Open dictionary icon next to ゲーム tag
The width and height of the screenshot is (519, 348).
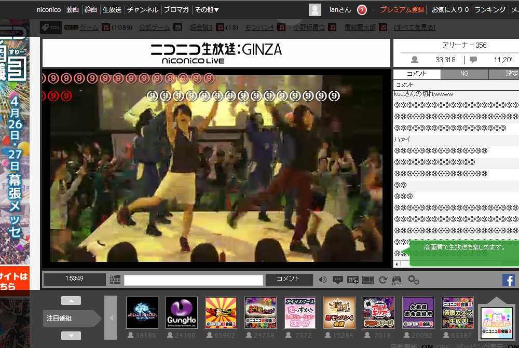(x=105, y=27)
